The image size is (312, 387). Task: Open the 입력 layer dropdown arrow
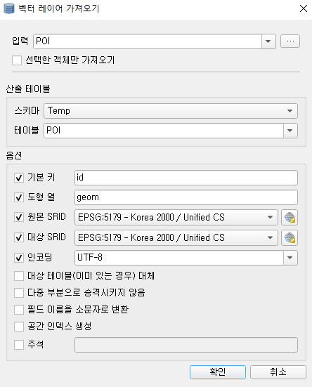268,41
